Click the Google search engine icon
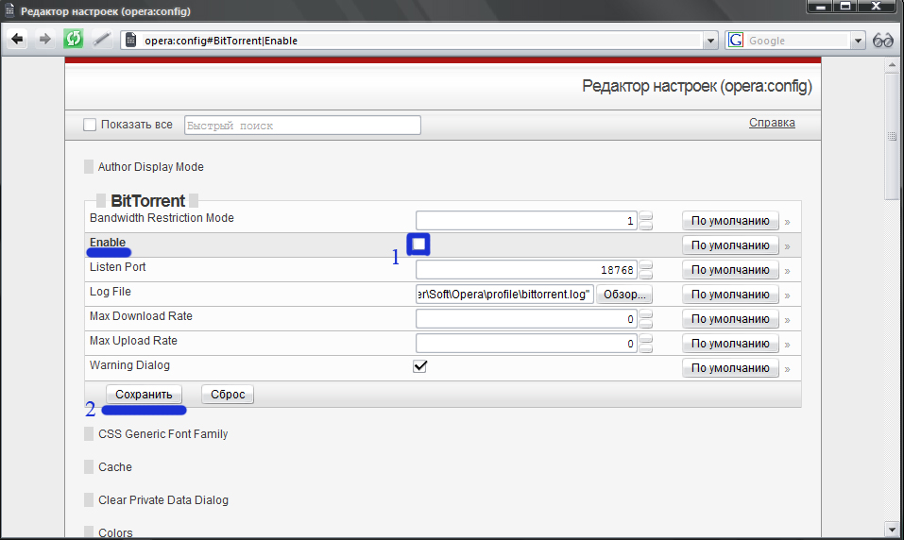Viewport: 904px width, 540px height. 736,40
